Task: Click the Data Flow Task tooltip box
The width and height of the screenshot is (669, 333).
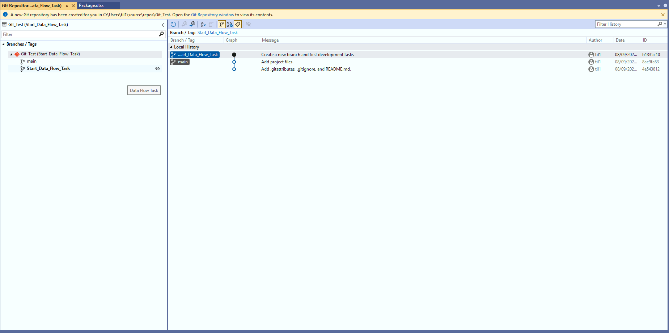Action: 144,90
